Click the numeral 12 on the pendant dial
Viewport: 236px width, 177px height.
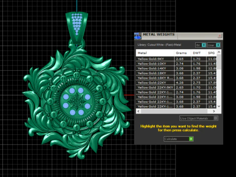point(77,76)
